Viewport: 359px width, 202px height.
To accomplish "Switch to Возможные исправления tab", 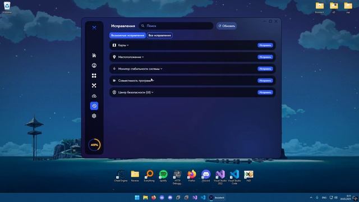I will (x=127, y=35).
